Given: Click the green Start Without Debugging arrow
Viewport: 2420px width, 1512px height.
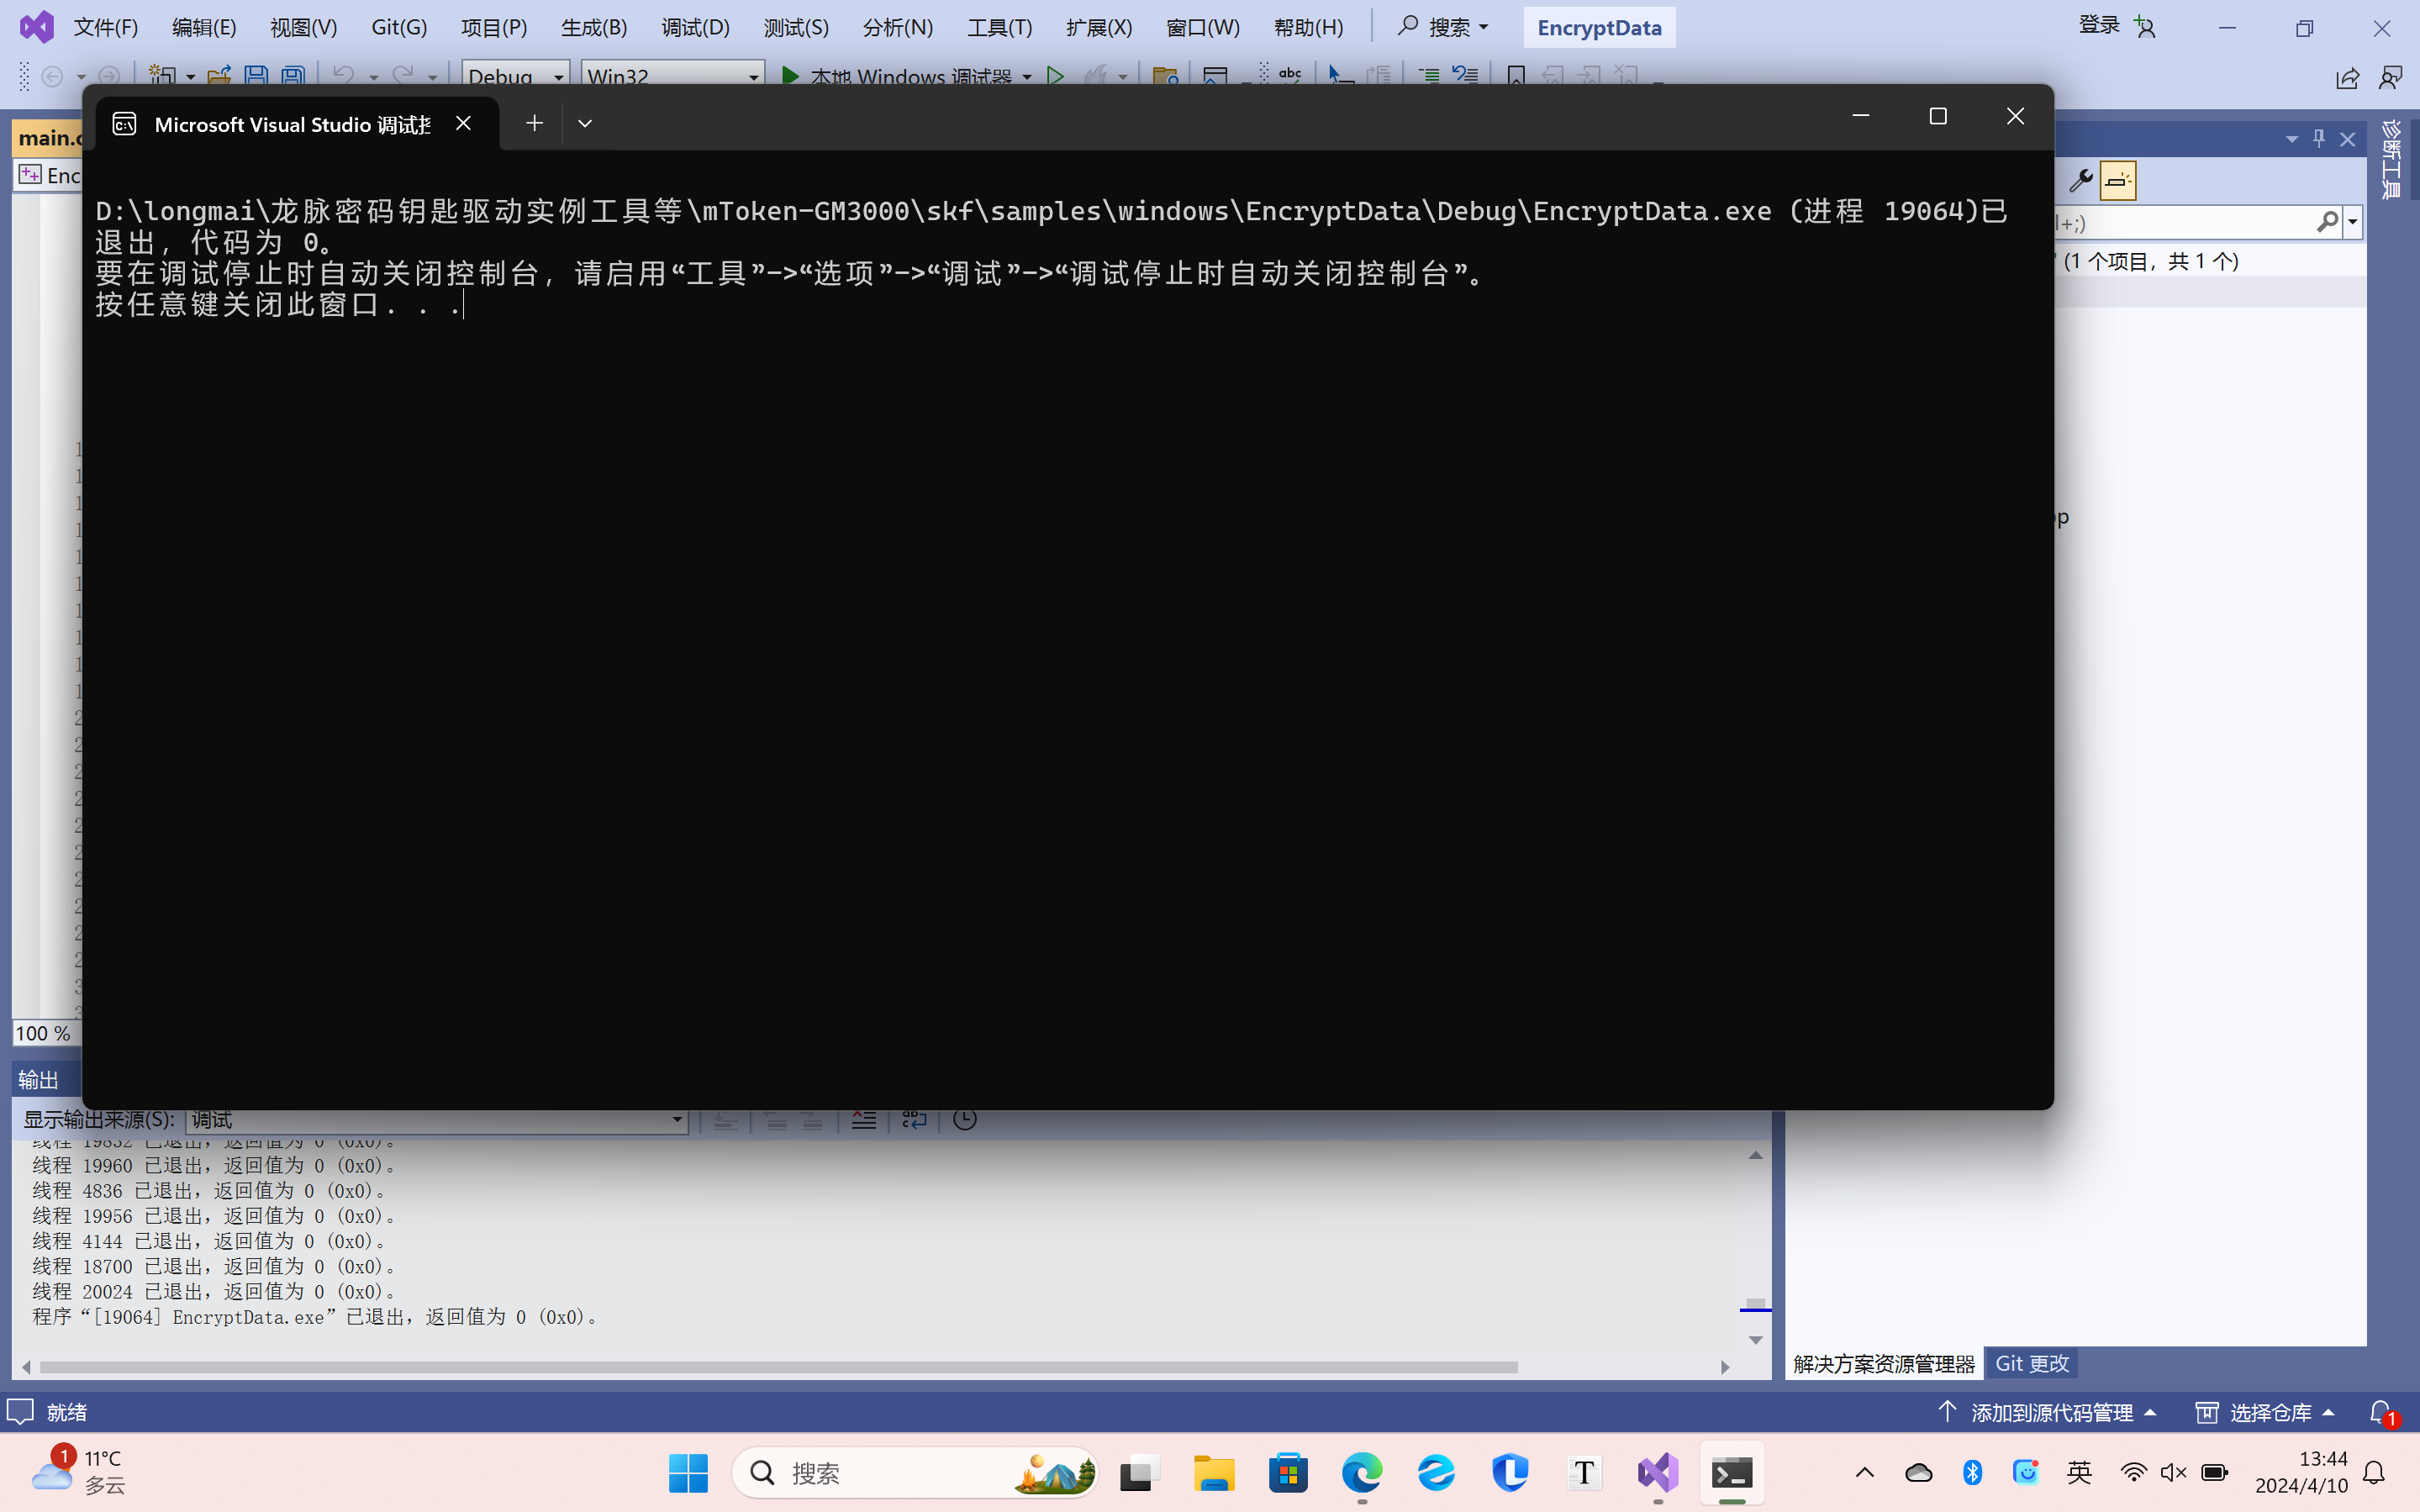Looking at the screenshot, I should [x=1054, y=76].
